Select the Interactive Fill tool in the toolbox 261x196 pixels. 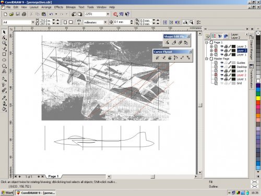point(4,79)
